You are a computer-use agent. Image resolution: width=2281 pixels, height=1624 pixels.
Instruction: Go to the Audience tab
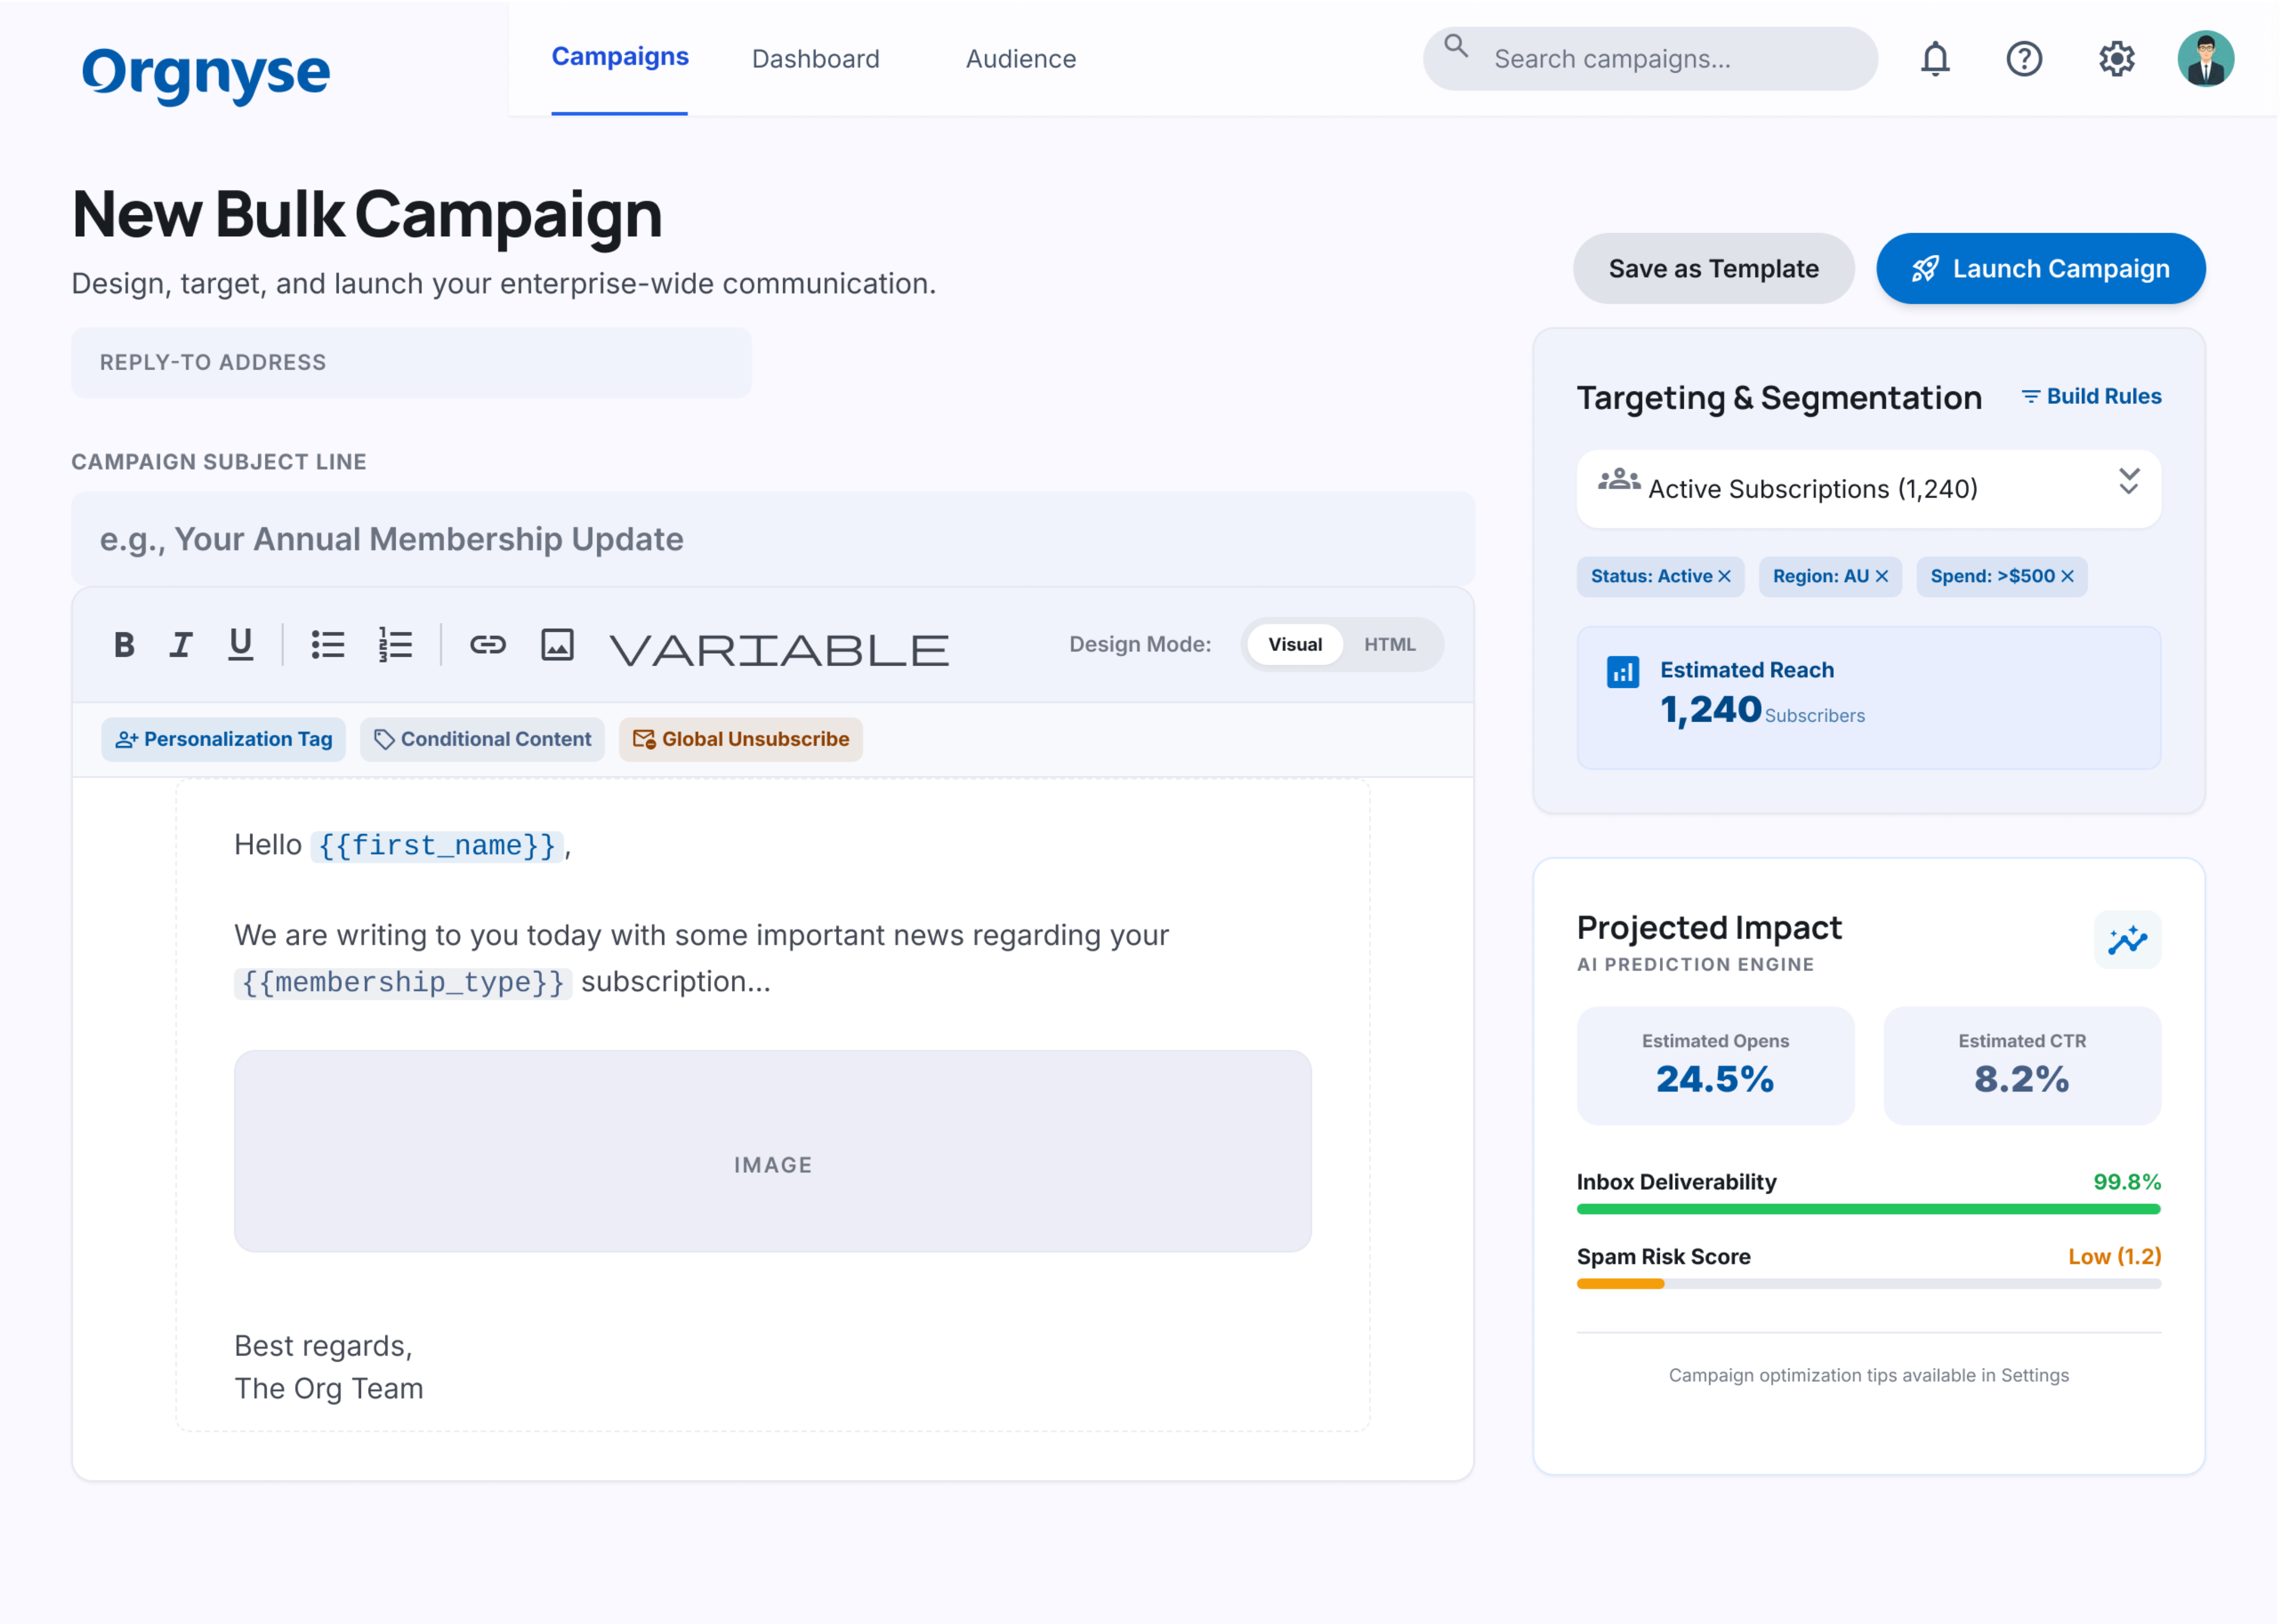click(1022, 59)
